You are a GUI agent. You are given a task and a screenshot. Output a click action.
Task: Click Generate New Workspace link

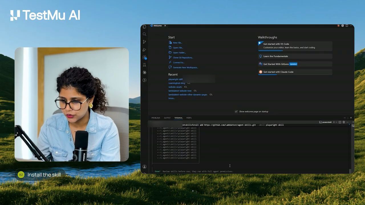(x=183, y=67)
